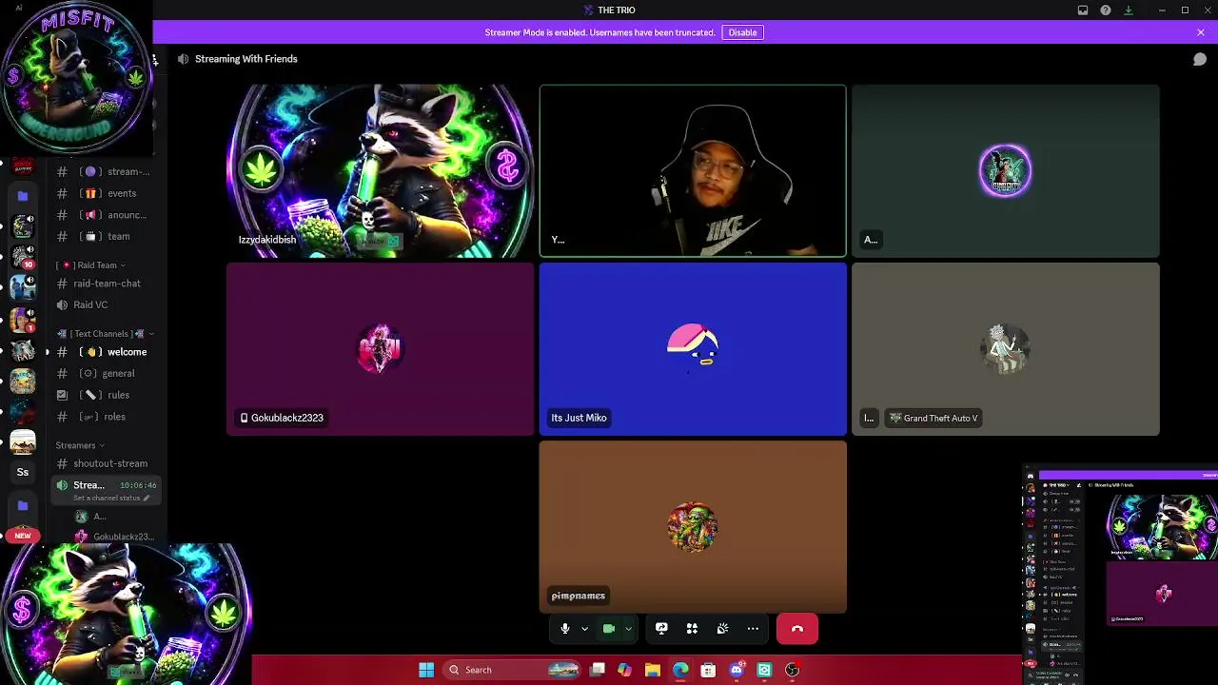1218x685 pixels.
Task: Collapse the Streamers category
Action: coord(80,445)
